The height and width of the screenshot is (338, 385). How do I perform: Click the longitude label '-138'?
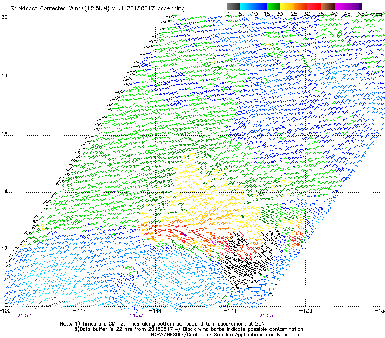(x=306, y=310)
